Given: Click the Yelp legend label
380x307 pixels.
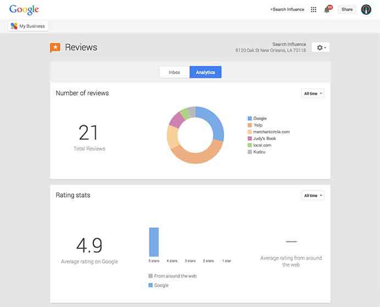Looking at the screenshot, I should click(x=258, y=125).
